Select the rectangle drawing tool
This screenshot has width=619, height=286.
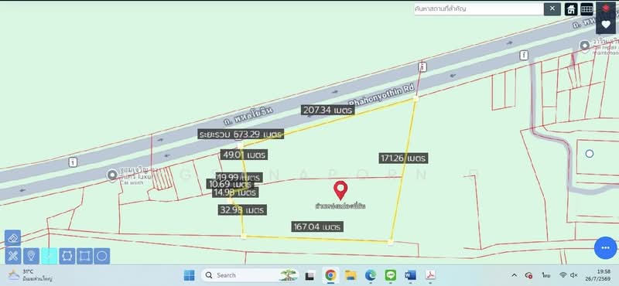84,256
